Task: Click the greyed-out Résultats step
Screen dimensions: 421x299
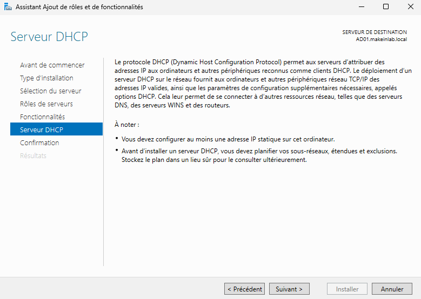Action: pyautogui.click(x=33, y=155)
